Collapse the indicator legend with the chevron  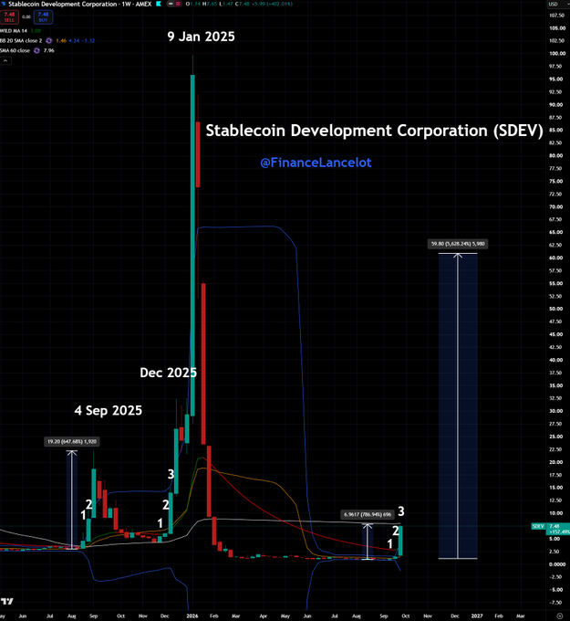[x=5, y=61]
